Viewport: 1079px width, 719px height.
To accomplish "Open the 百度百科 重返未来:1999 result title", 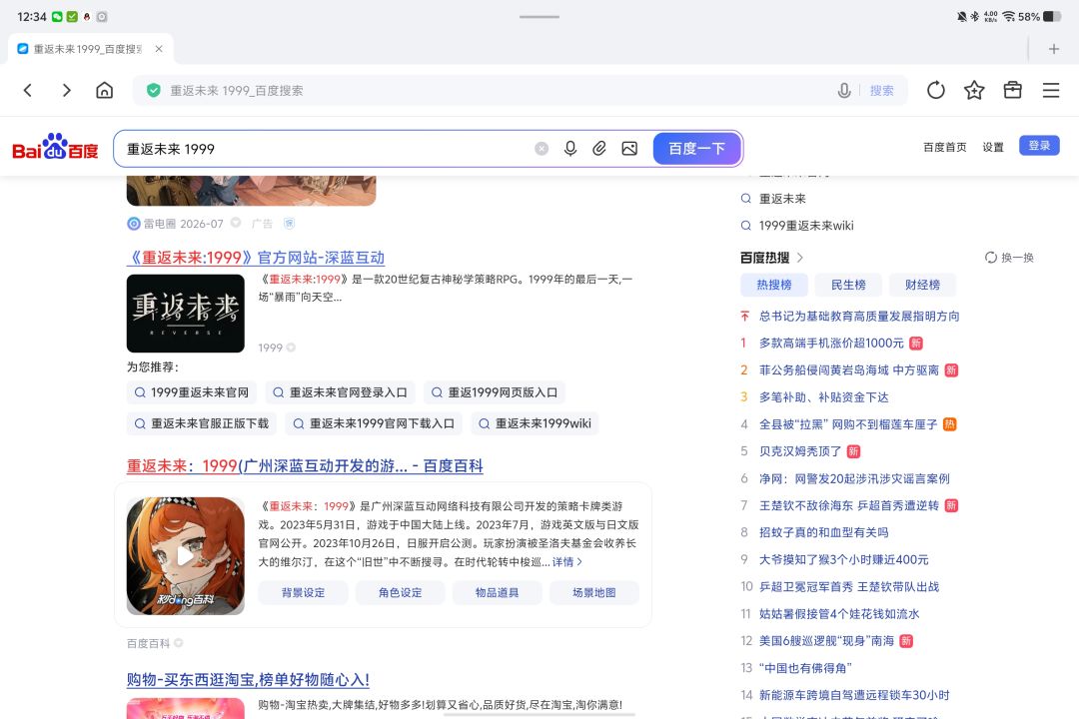I will 305,465.
